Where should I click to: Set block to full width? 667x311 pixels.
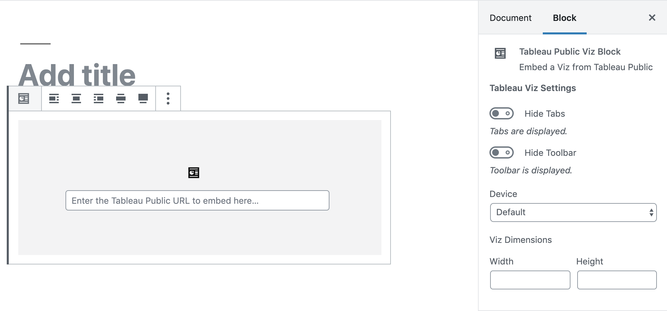[x=143, y=98]
